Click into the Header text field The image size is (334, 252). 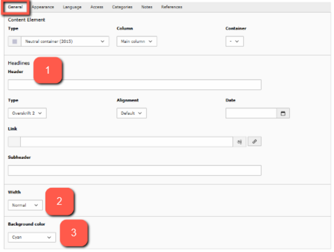click(134, 85)
